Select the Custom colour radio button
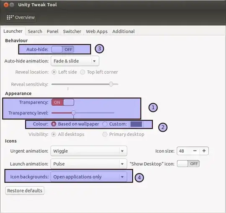The width and height of the screenshot is (226, 213). 105,124
